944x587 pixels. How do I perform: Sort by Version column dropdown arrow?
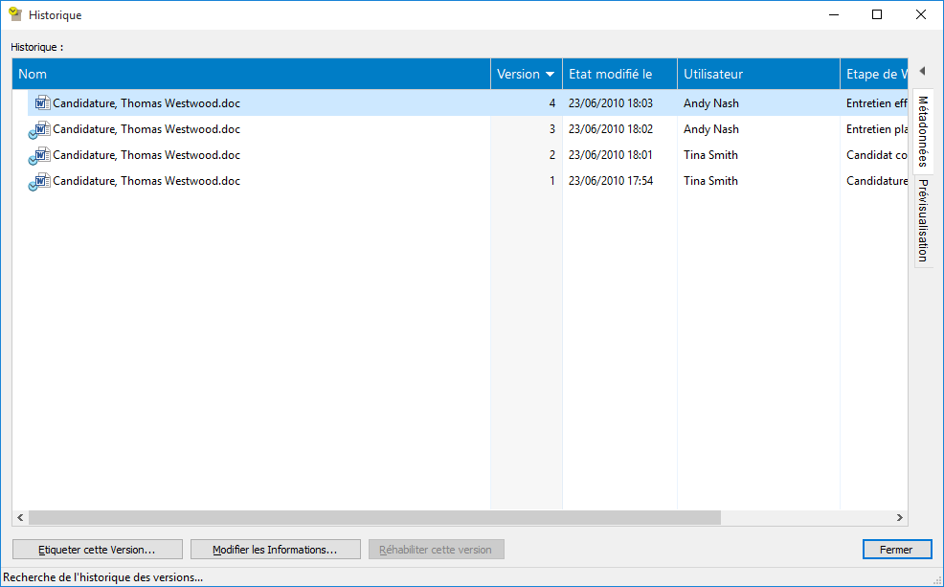550,74
